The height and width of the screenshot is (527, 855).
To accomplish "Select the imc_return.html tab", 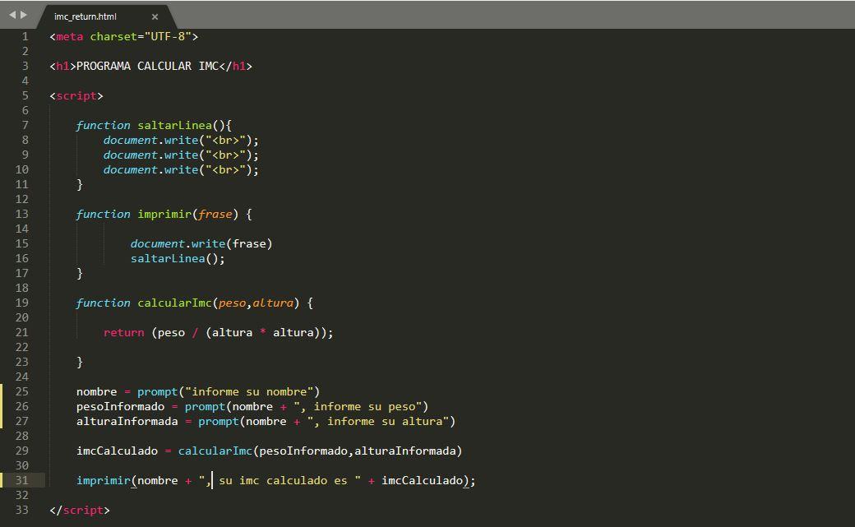I will 85,16.
